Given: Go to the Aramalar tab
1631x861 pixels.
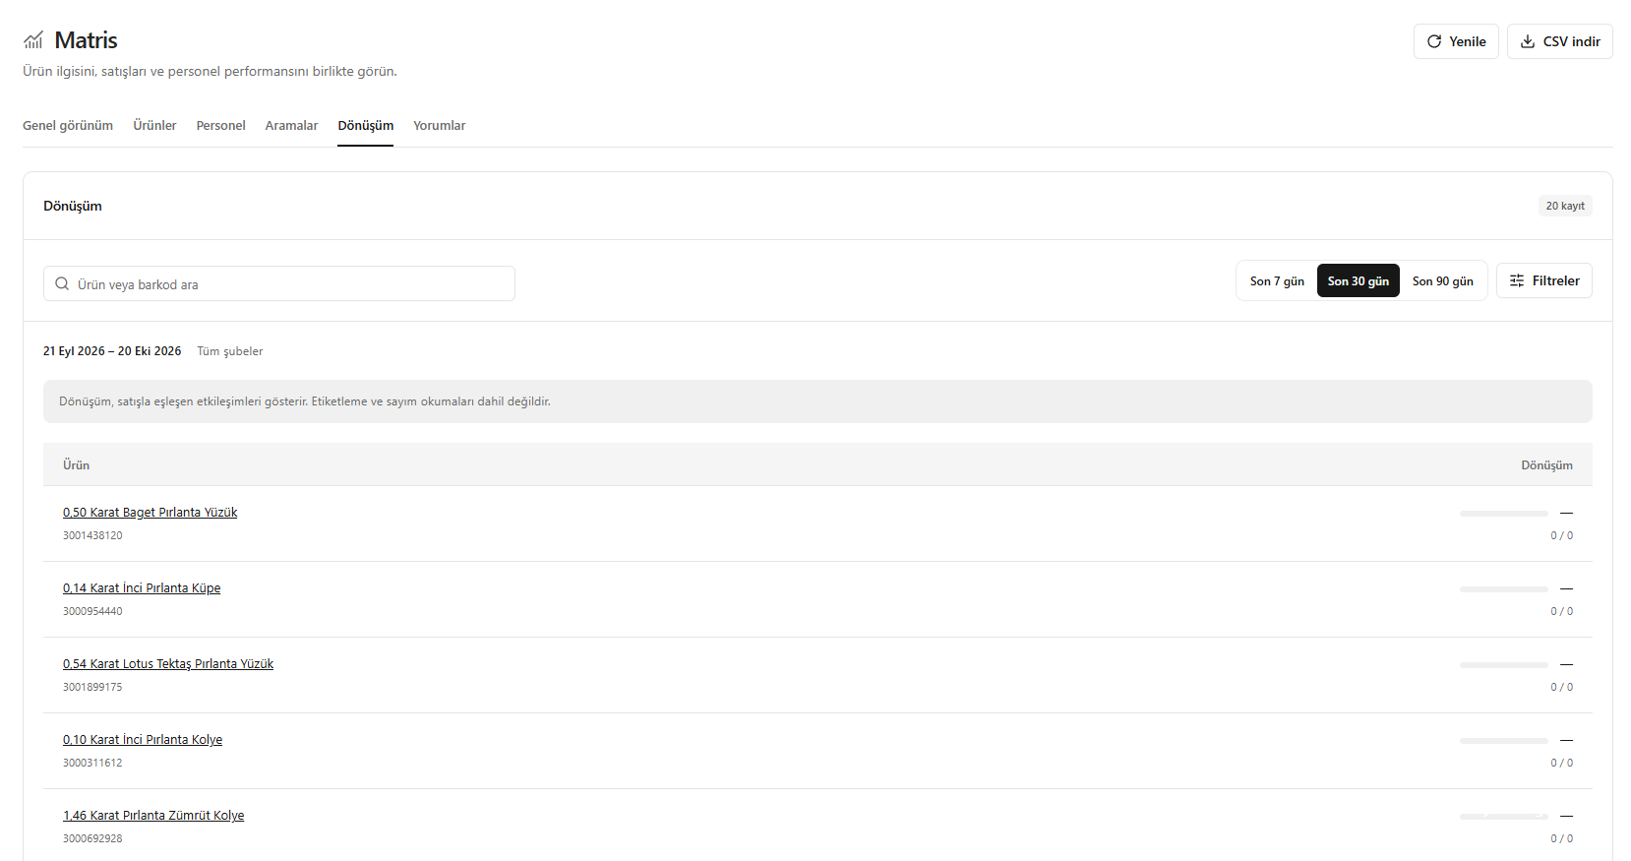Looking at the screenshot, I should click(x=291, y=125).
